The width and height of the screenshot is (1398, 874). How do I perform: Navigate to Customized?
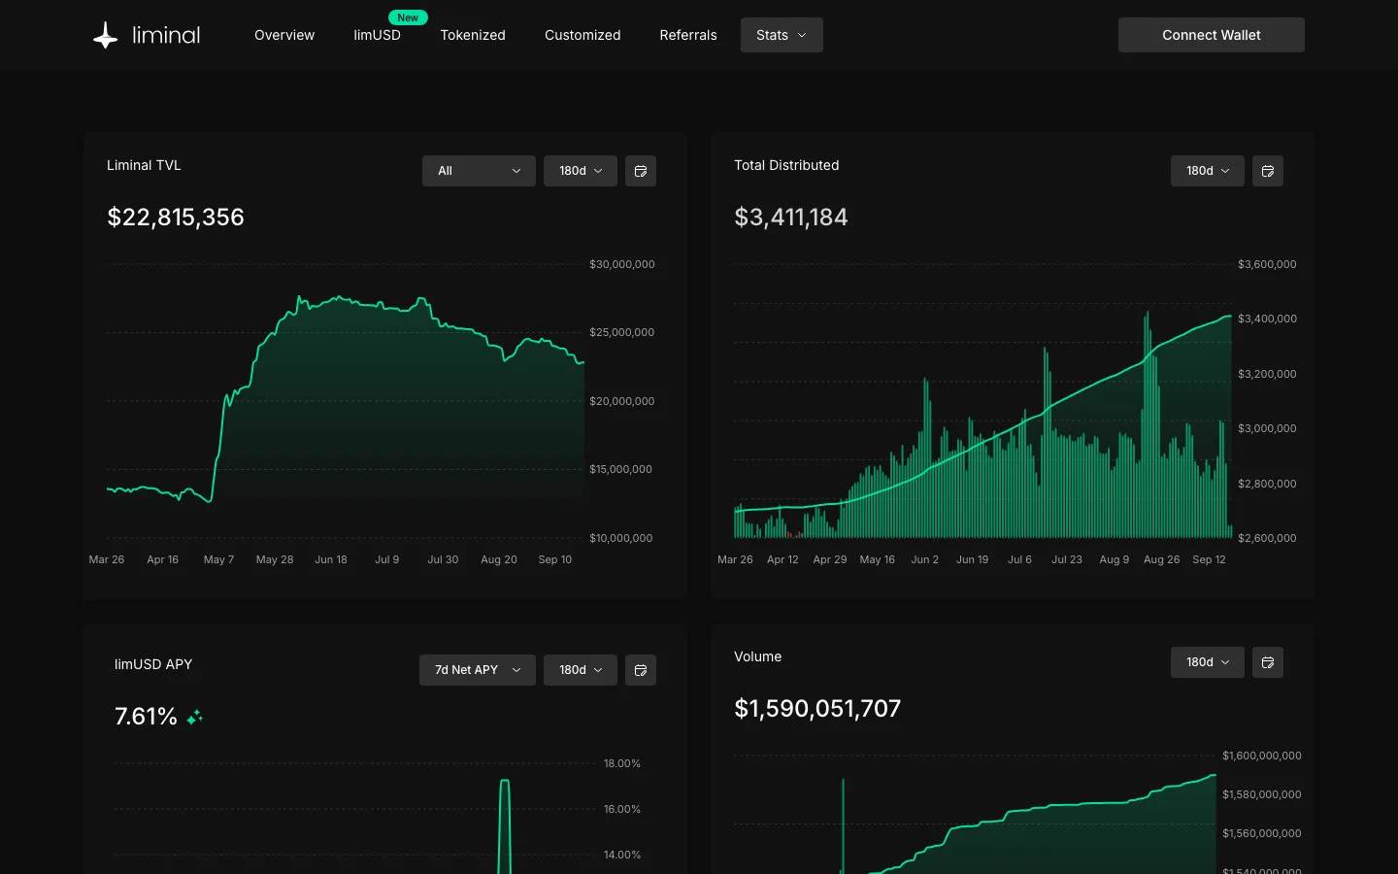click(582, 35)
